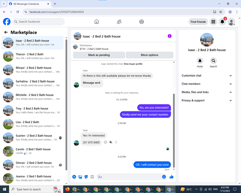Choose a GIF icon in composer
The height and width of the screenshot is (193, 241).
(92, 177)
